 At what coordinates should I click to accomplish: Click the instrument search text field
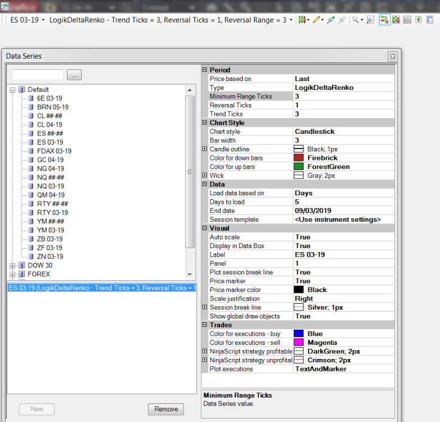37,75
